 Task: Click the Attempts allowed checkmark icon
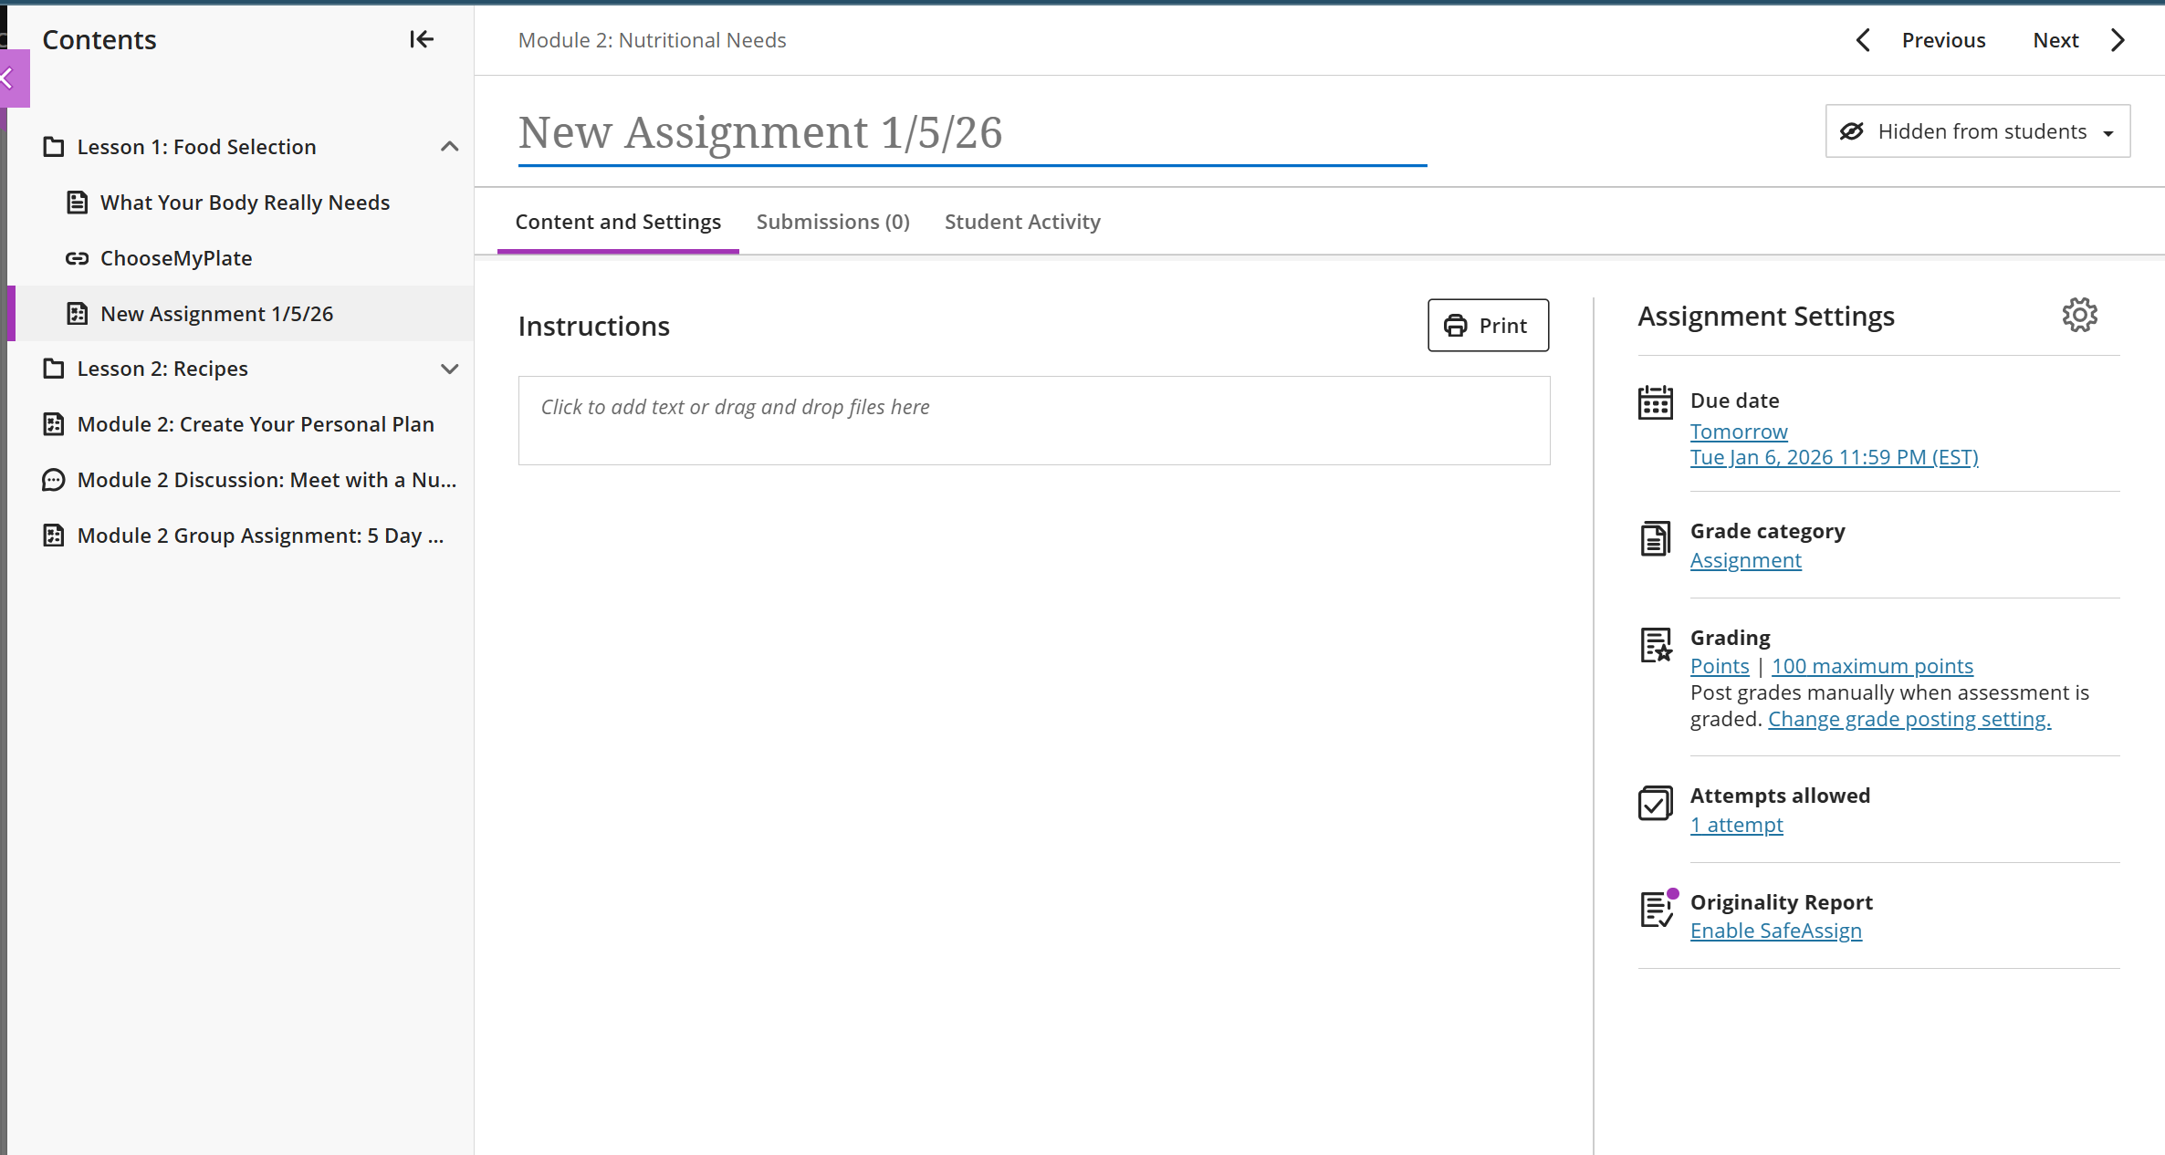(1656, 803)
